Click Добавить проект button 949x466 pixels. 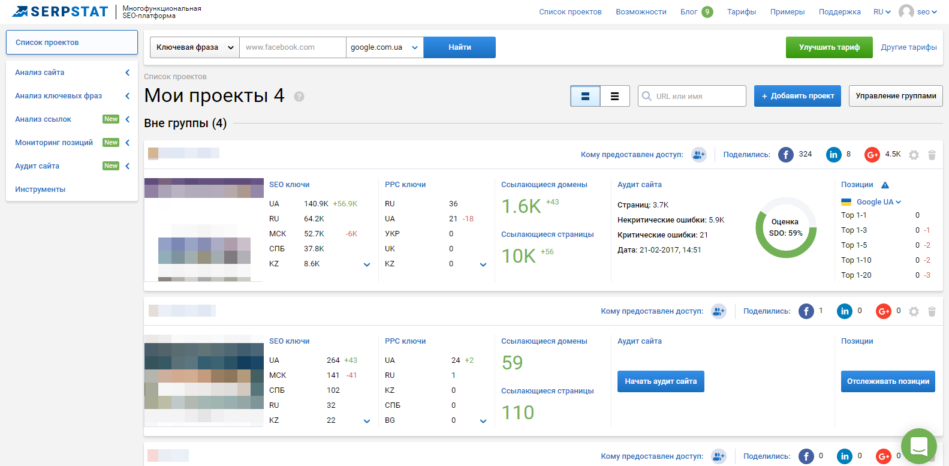797,96
